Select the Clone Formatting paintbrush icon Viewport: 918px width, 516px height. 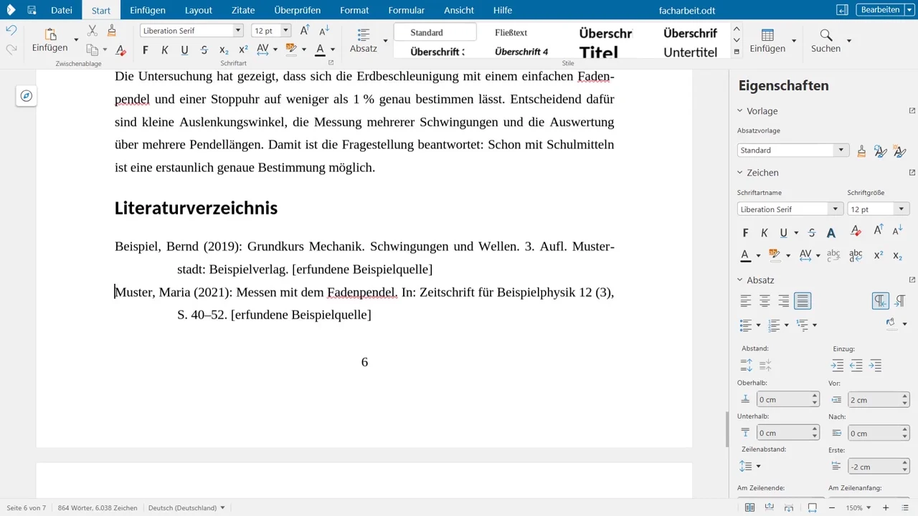tap(111, 30)
